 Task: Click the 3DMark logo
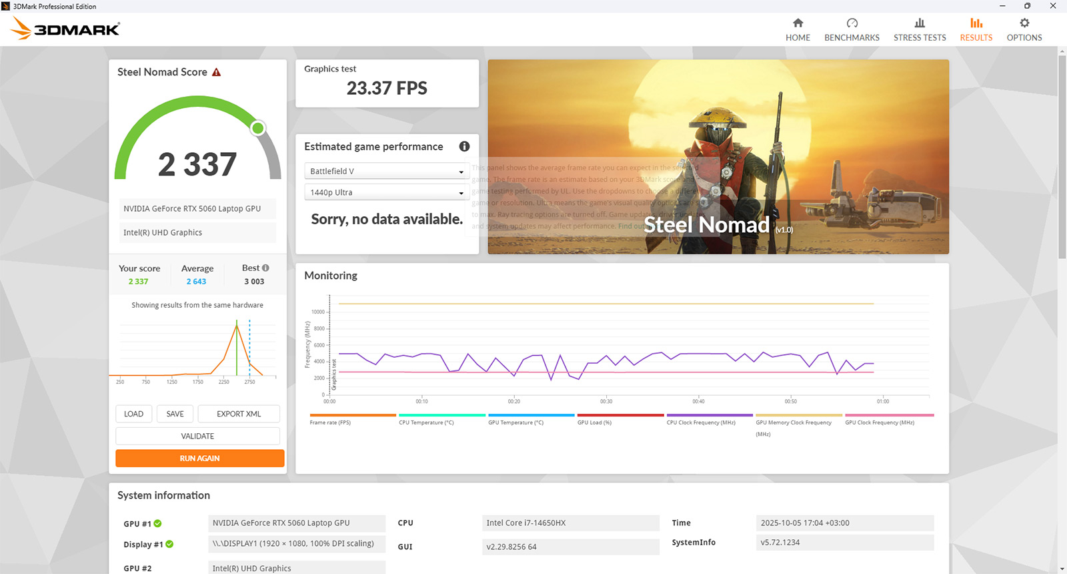click(x=65, y=28)
